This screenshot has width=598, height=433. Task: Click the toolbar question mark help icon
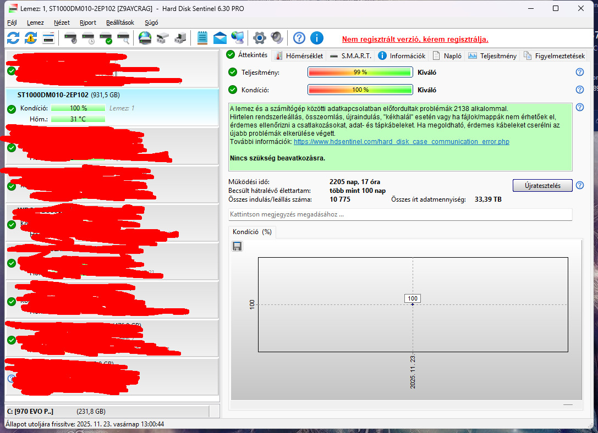(x=299, y=38)
